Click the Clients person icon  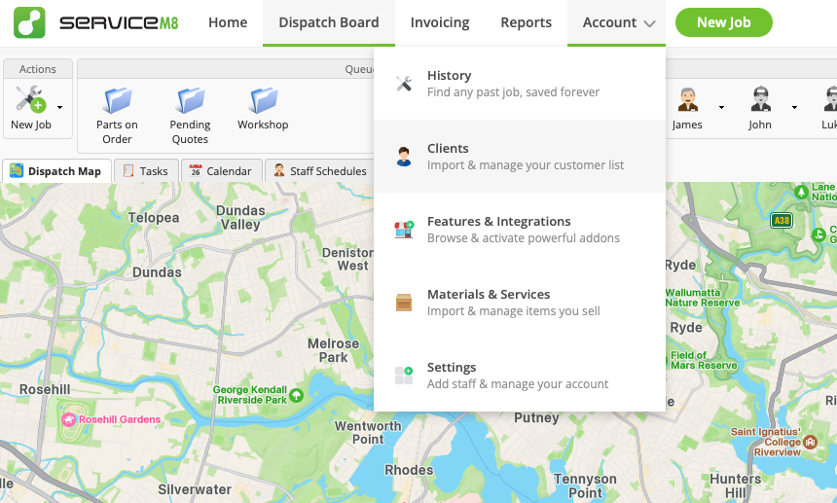[404, 157]
